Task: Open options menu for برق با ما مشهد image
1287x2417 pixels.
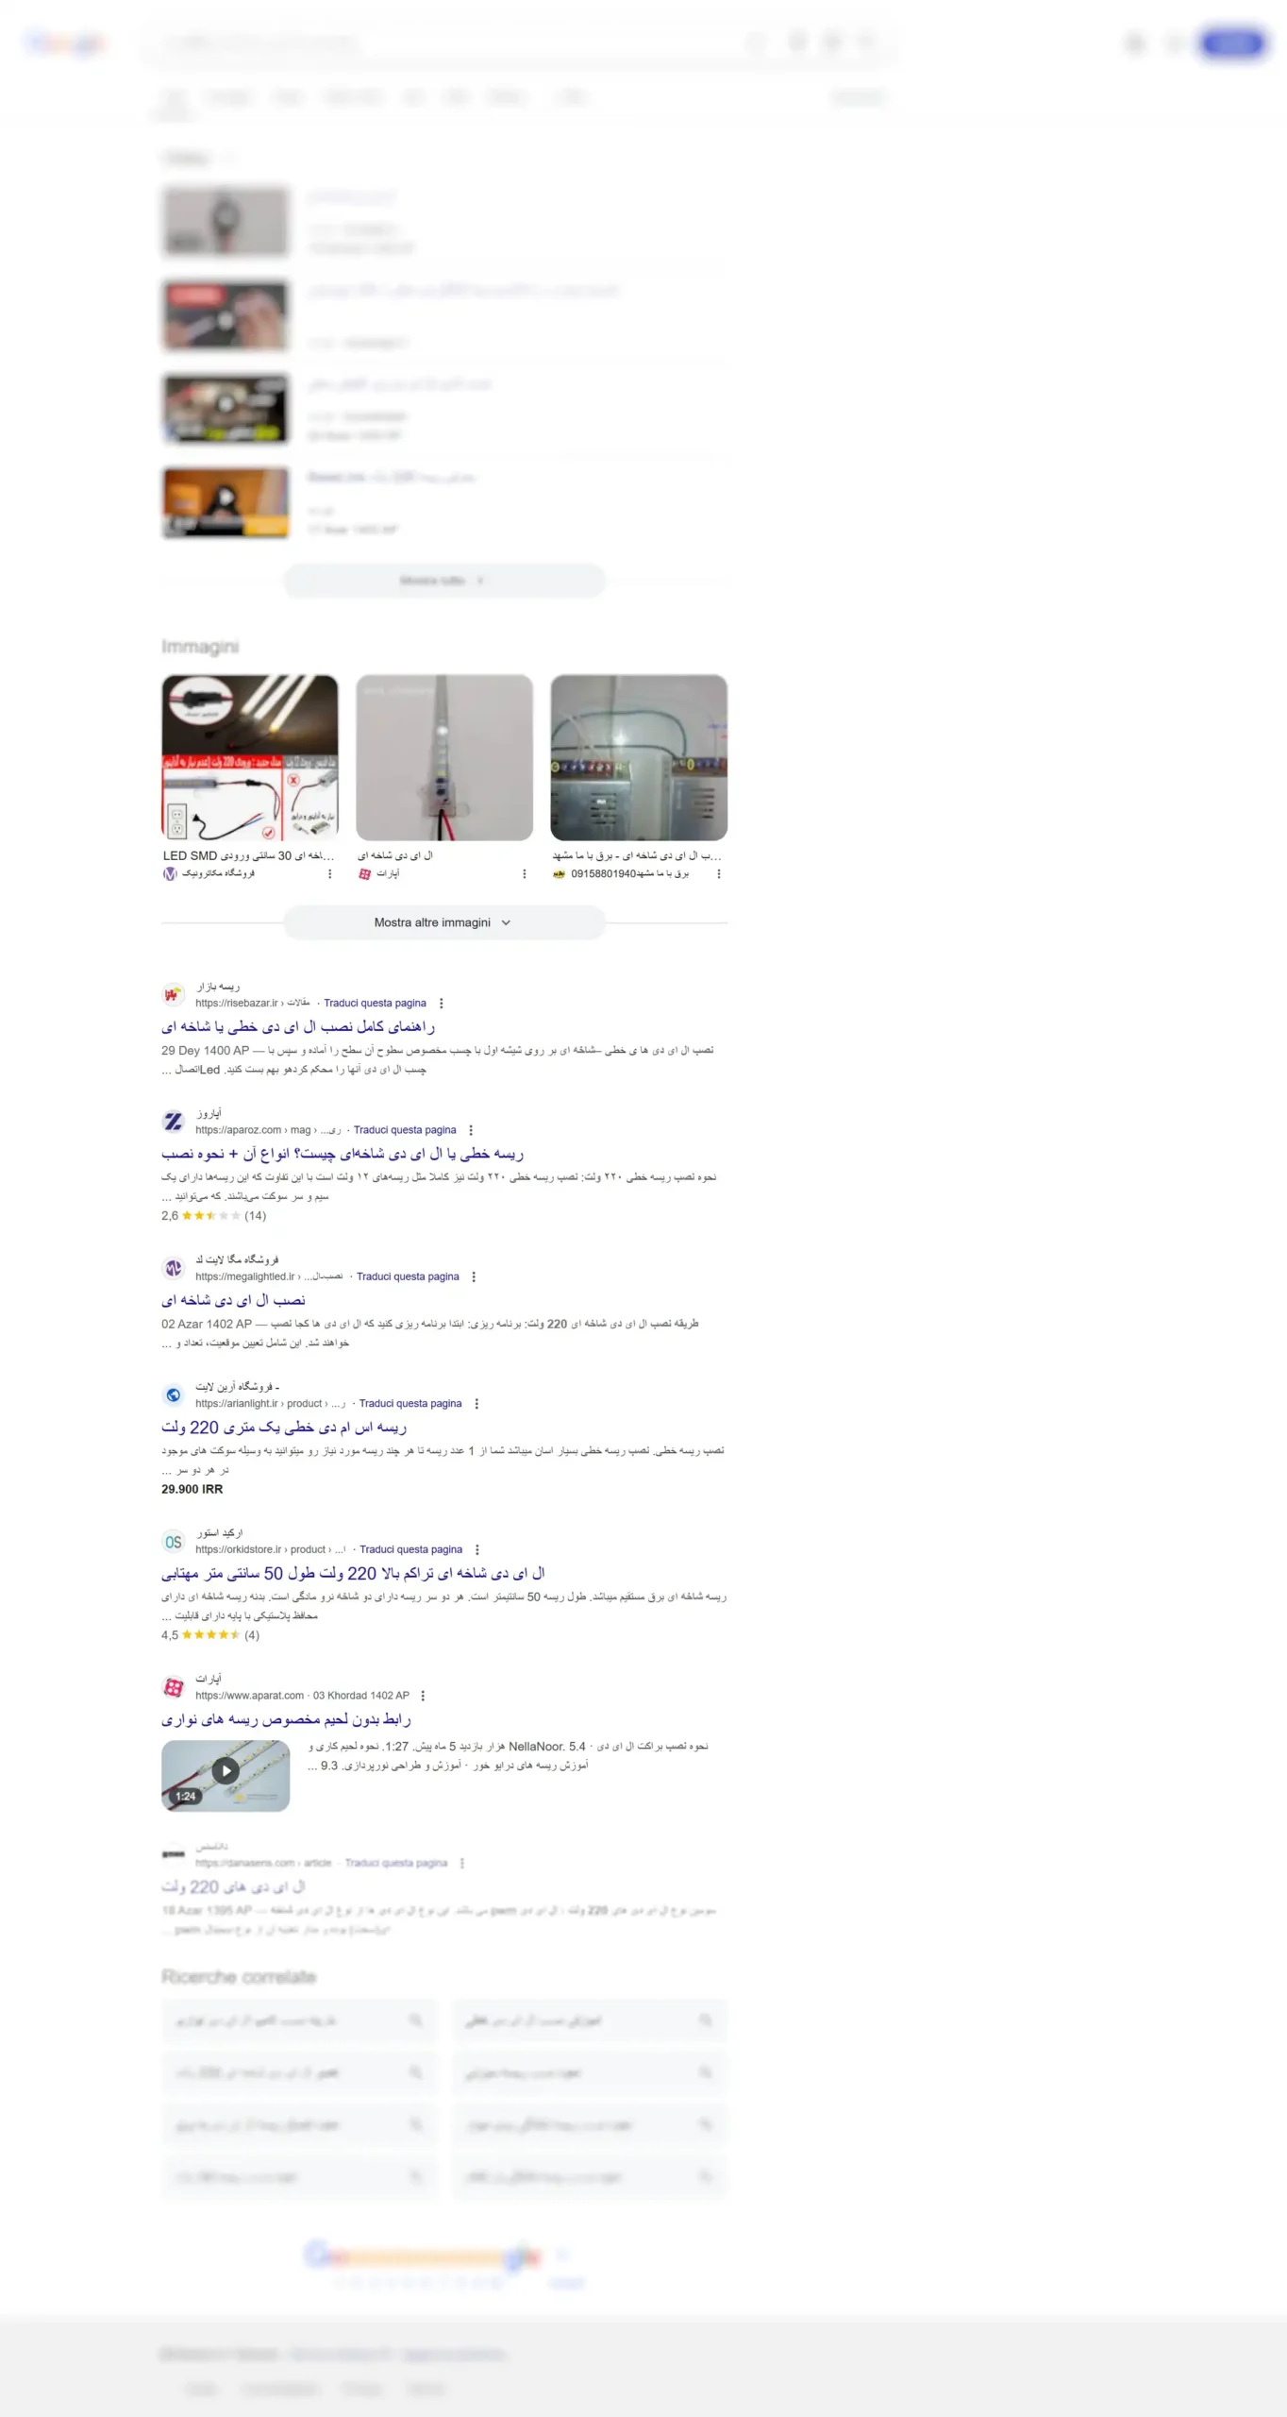Action: [x=719, y=874]
